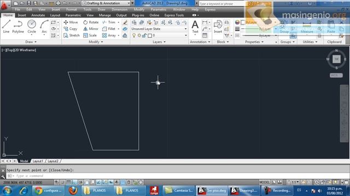
Task: Activate the Array command
Action: [x=109, y=35]
